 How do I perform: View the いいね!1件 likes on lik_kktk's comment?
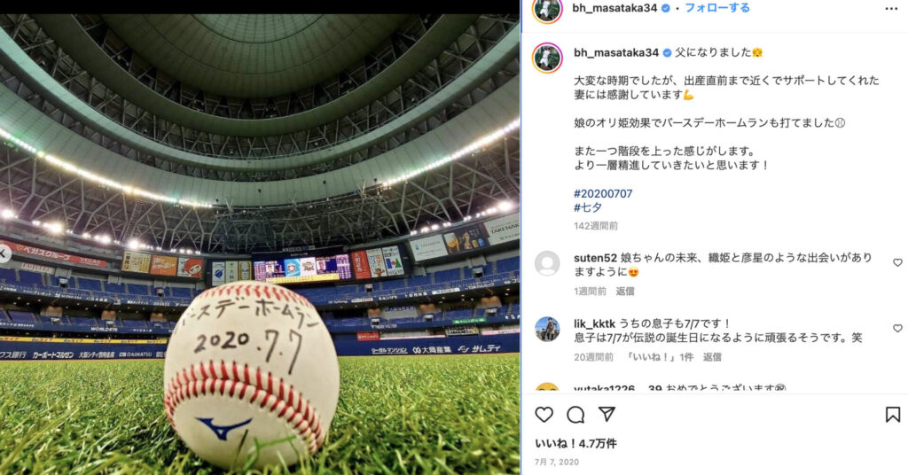[660, 357]
